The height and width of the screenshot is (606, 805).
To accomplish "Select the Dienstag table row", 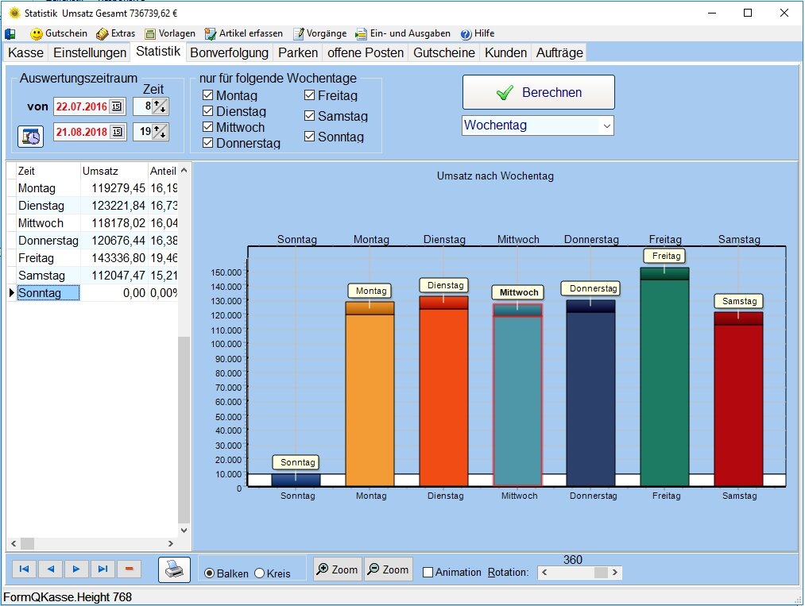I will (x=92, y=206).
